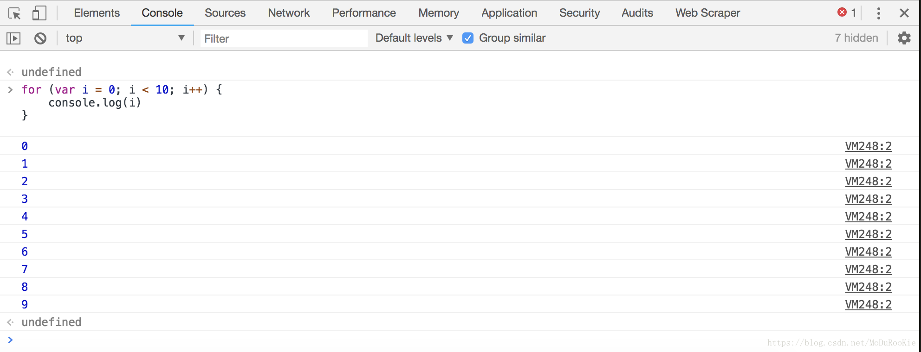Viewport: 921px width, 352px height.
Task: Toggle the device toolbar icon
Action: (x=39, y=13)
